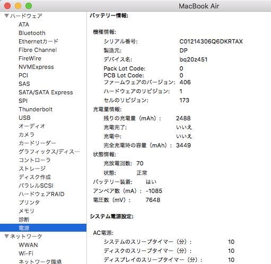This screenshot has width=271, height=264.
Task: Select Fibre Channel in the sidebar
Action: 38,50
